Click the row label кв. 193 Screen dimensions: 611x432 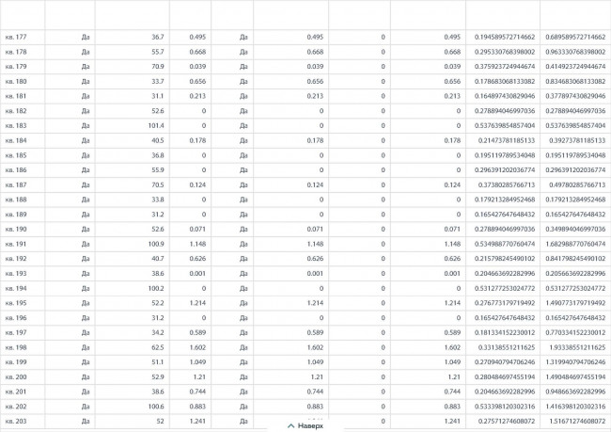[x=16, y=274]
